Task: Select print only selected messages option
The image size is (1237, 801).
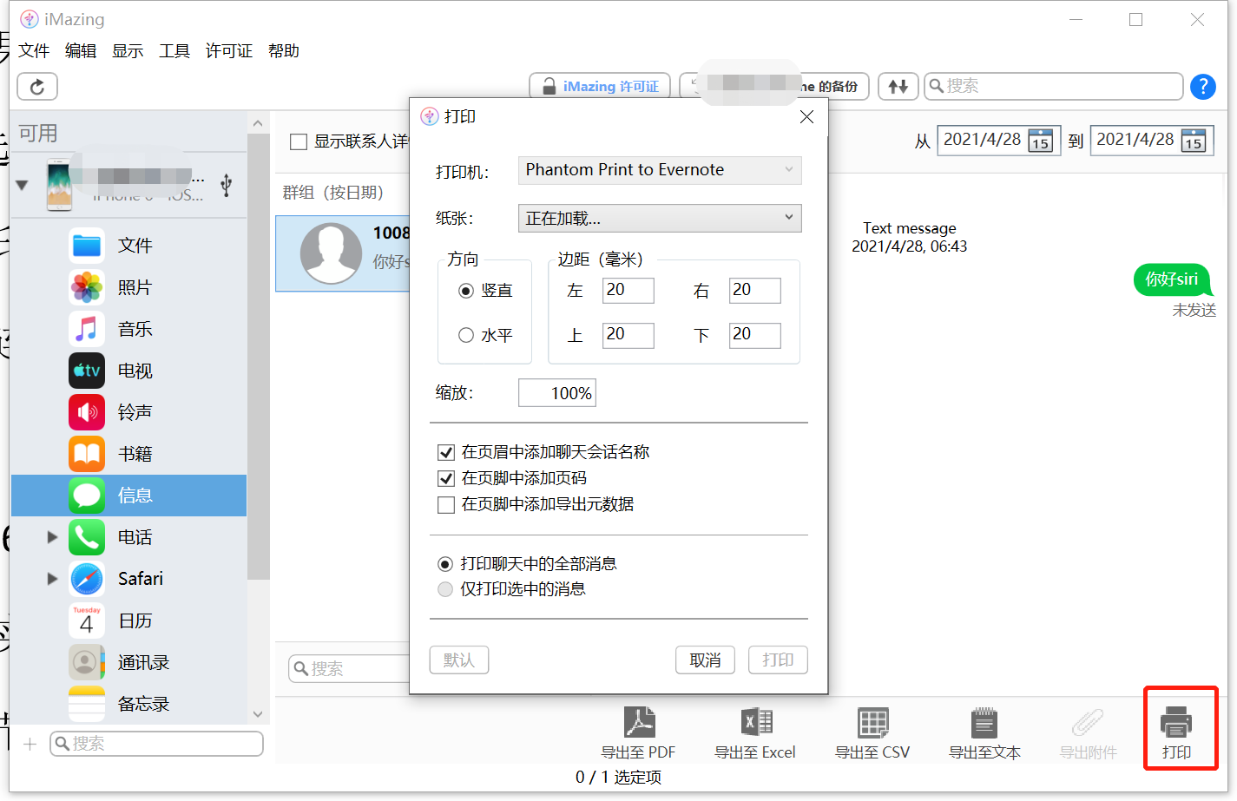Action: click(x=512, y=589)
